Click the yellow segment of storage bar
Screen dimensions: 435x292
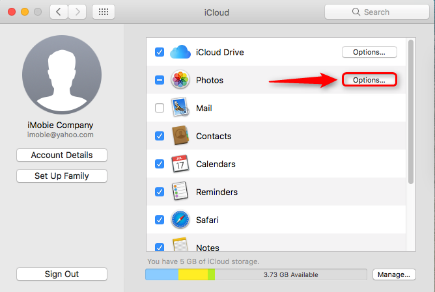(x=193, y=274)
